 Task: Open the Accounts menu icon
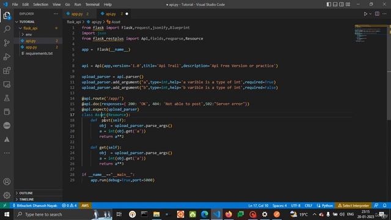coord(7,182)
